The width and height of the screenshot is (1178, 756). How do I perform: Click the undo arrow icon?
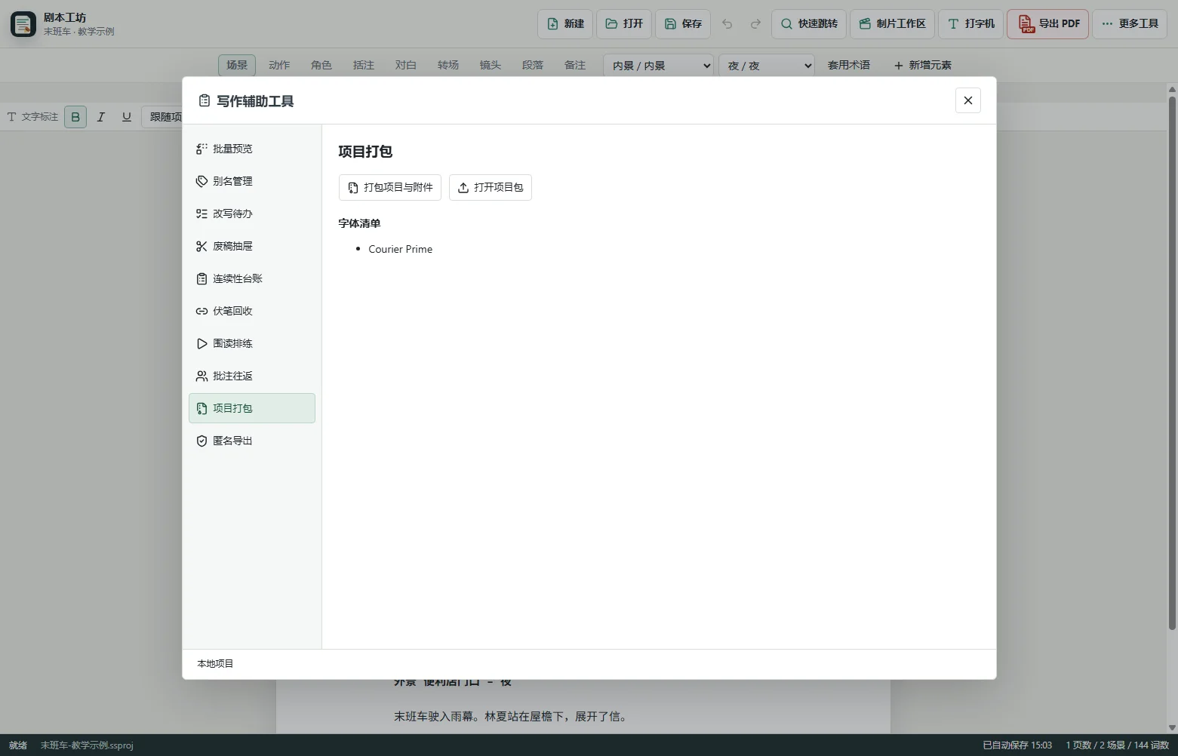coord(727,24)
